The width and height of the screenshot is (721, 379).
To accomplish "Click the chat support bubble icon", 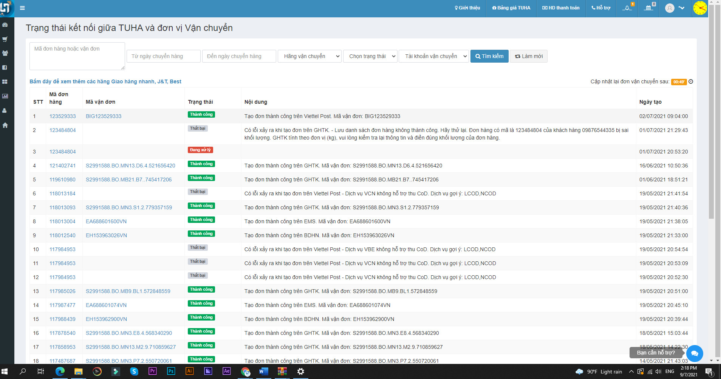I will click(x=695, y=353).
